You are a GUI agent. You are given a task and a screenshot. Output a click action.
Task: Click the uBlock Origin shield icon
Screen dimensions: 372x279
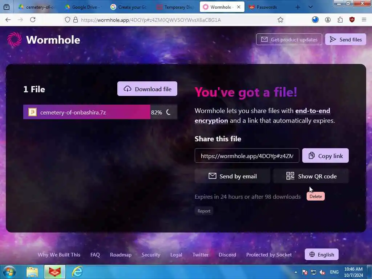[x=352, y=20]
